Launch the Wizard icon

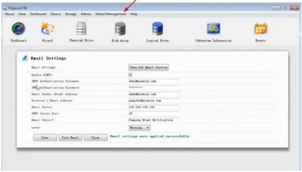coord(47,29)
